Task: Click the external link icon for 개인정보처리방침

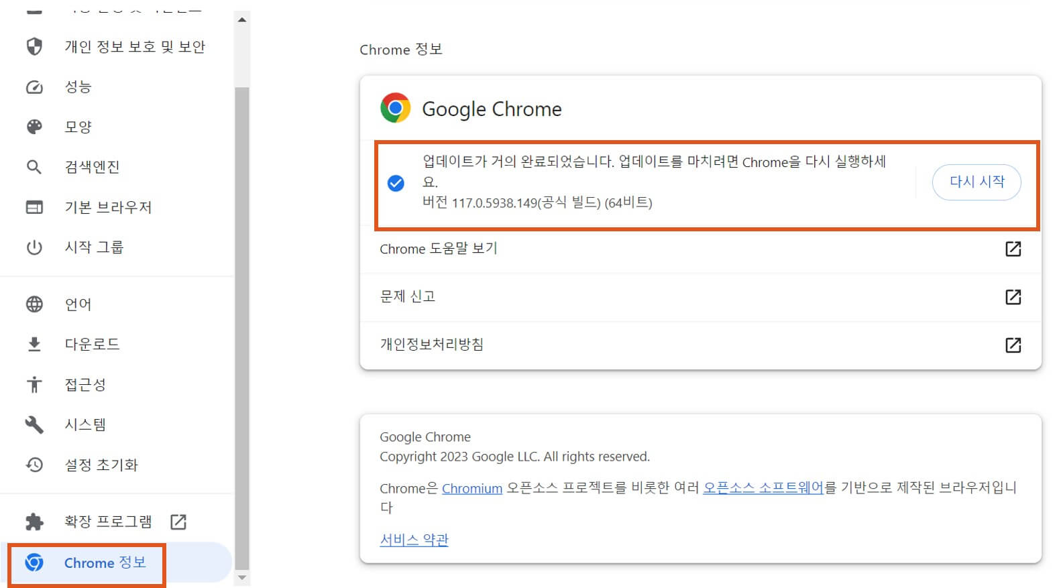Action: tap(1013, 345)
